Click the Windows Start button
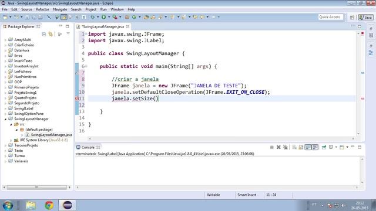This screenshot has width=376, height=211. [x=8, y=205]
